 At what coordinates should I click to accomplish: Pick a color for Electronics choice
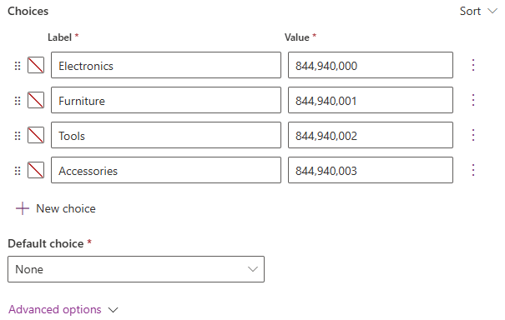pyautogui.click(x=36, y=65)
